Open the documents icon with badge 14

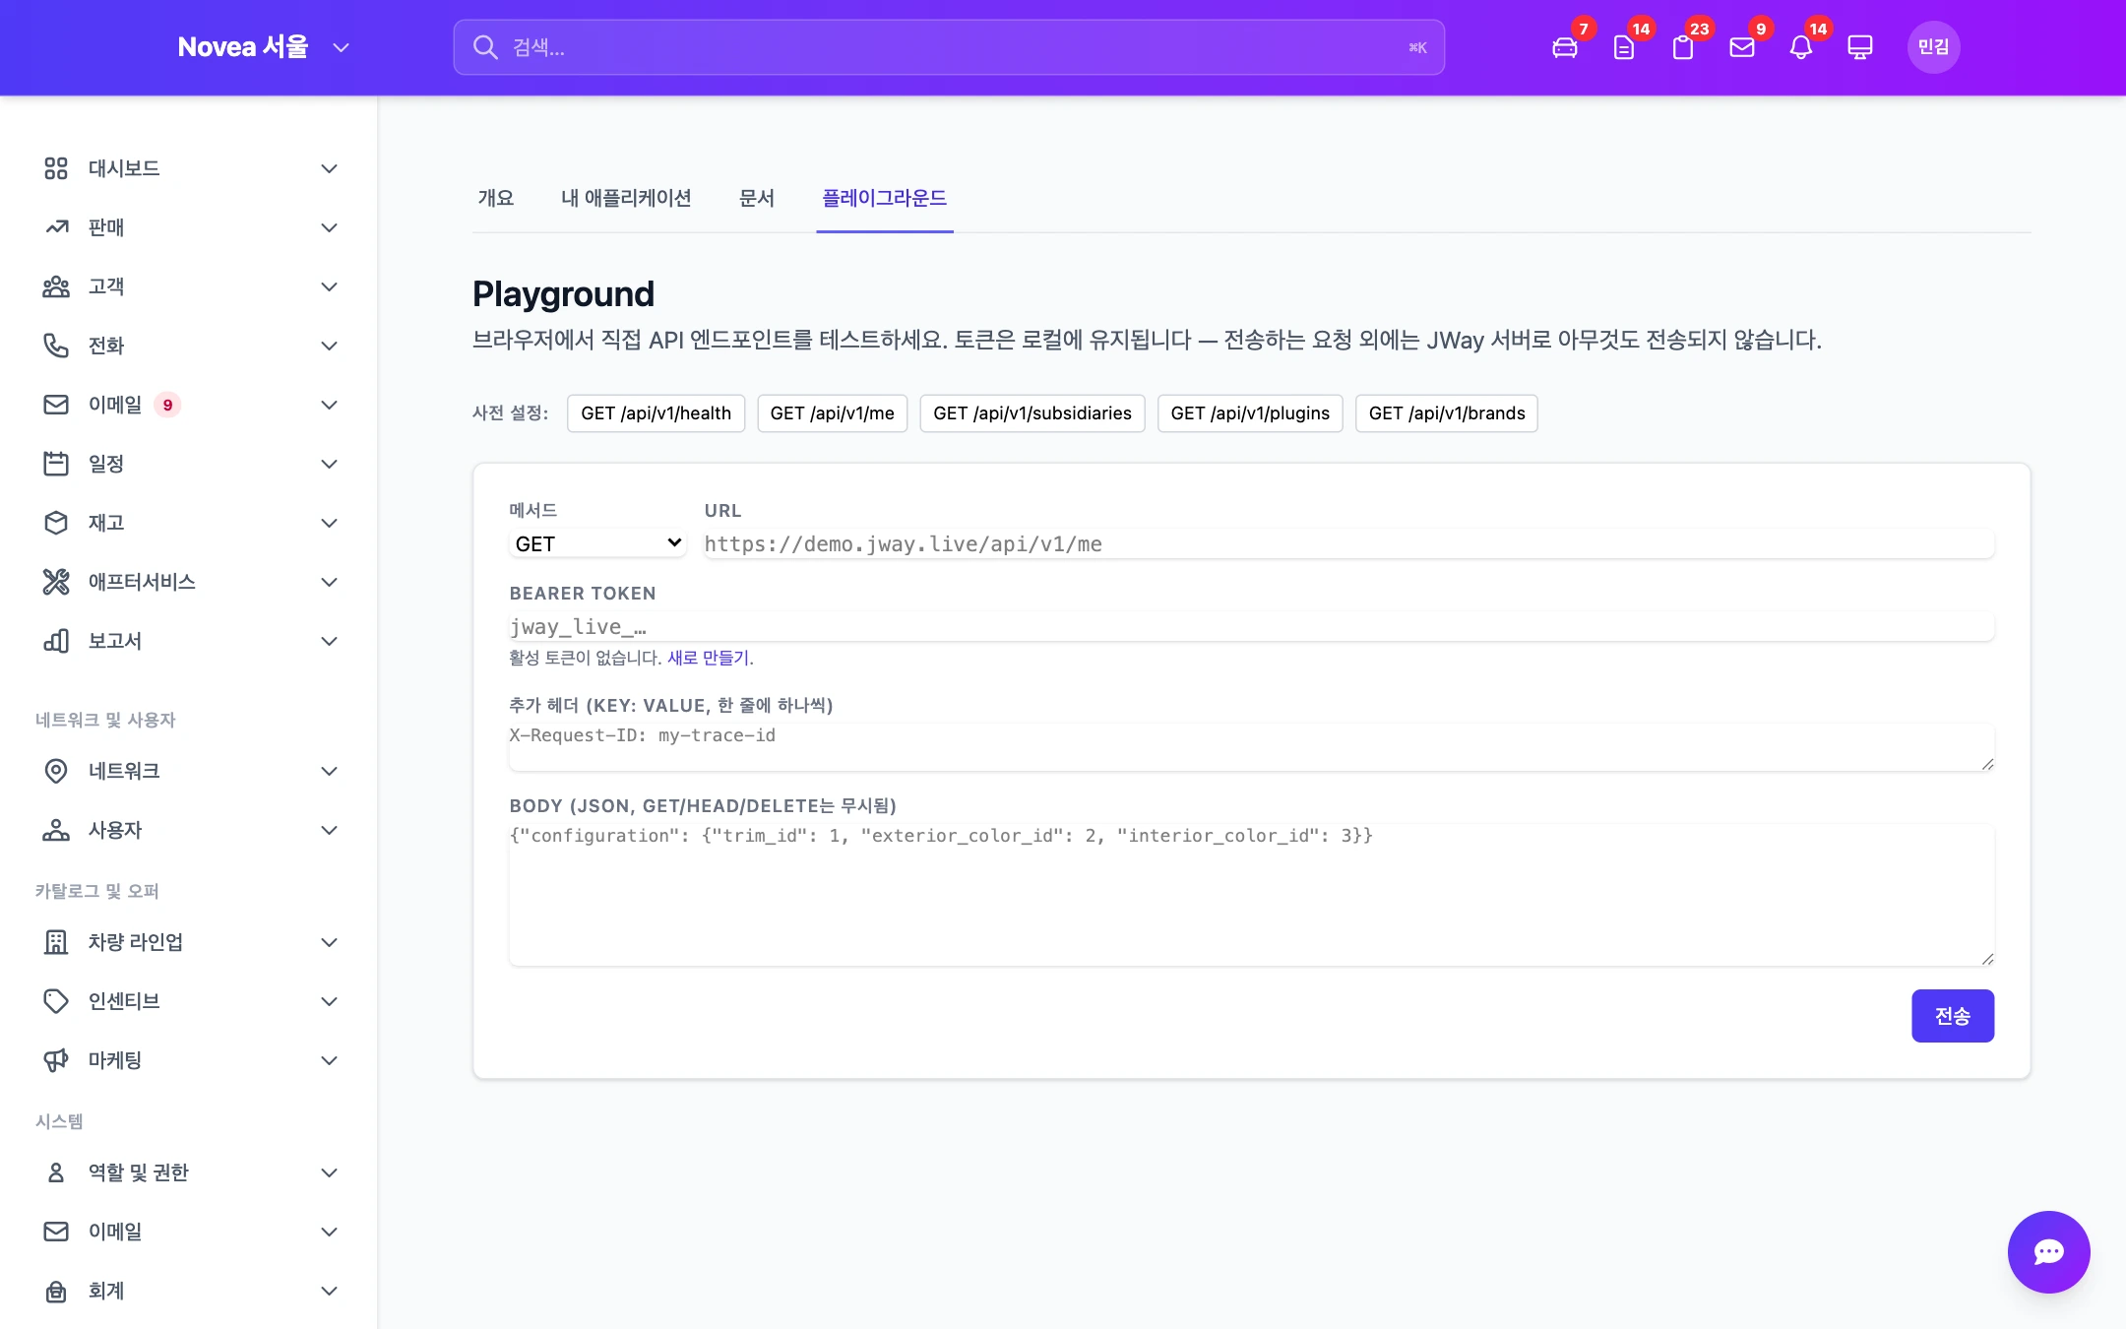point(1624,47)
